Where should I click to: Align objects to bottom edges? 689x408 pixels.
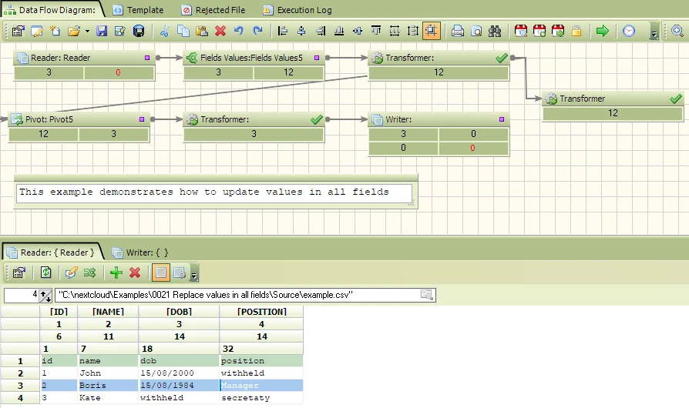pos(339,31)
